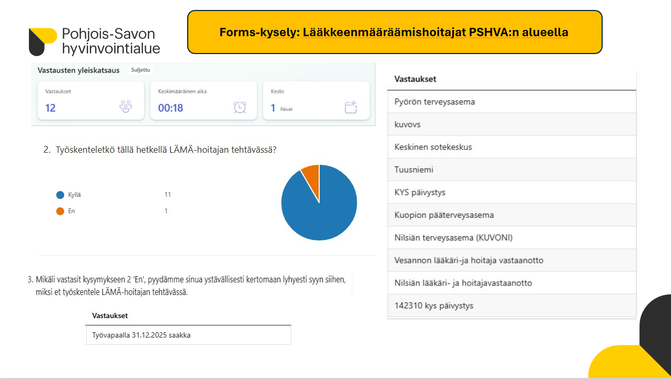
Task: Click the calendar sparkle icon in Kesto card
Action: point(351,107)
